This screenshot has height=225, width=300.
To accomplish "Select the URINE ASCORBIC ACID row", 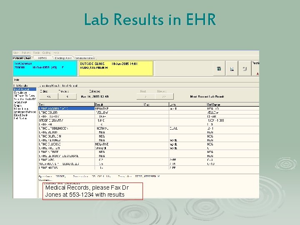I will click(x=149, y=108).
